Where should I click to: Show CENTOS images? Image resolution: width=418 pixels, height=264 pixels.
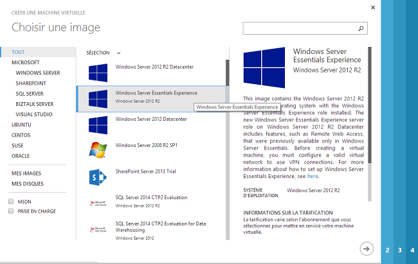[x=21, y=135]
